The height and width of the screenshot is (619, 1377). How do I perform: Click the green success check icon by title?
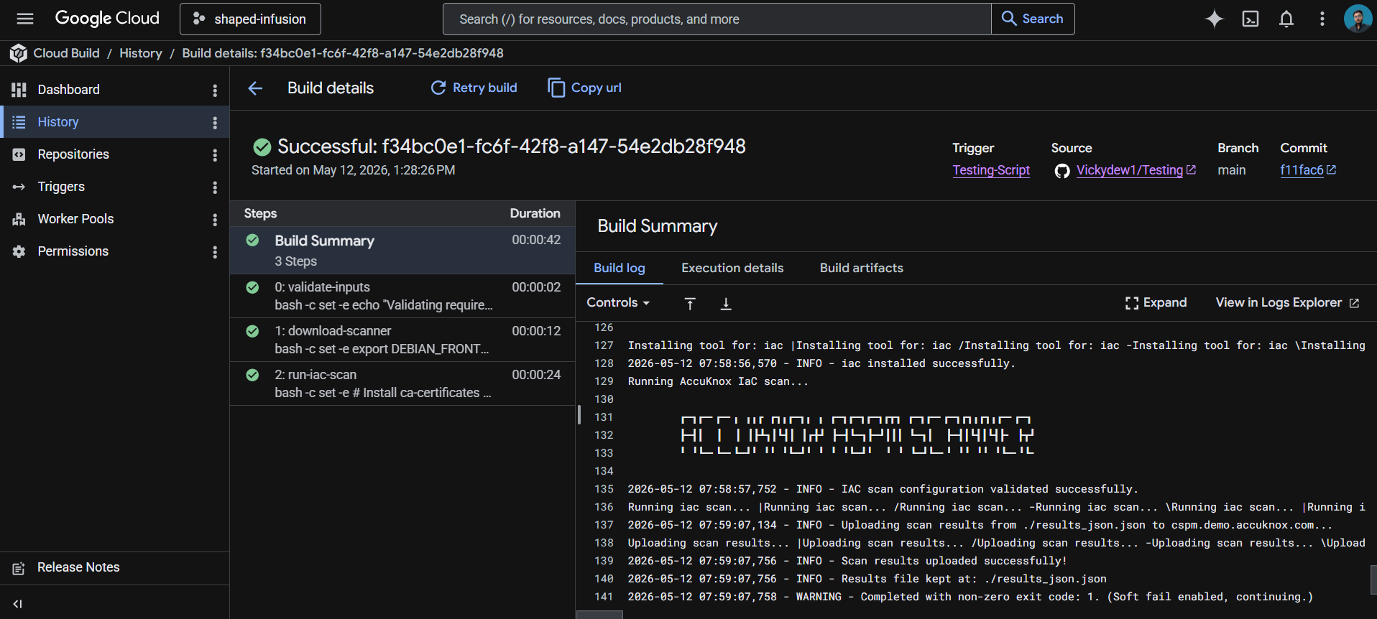(x=262, y=147)
